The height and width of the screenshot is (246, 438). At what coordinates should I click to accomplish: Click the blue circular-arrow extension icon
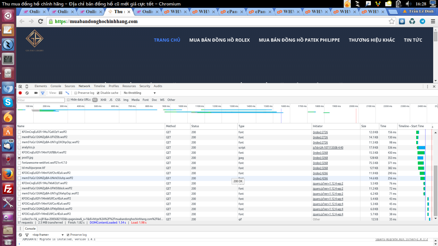[402, 21]
